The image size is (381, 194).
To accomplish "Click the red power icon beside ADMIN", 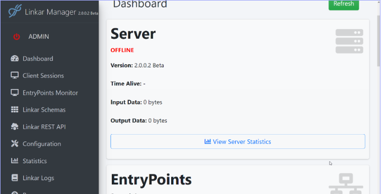I will tap(16, 37).
